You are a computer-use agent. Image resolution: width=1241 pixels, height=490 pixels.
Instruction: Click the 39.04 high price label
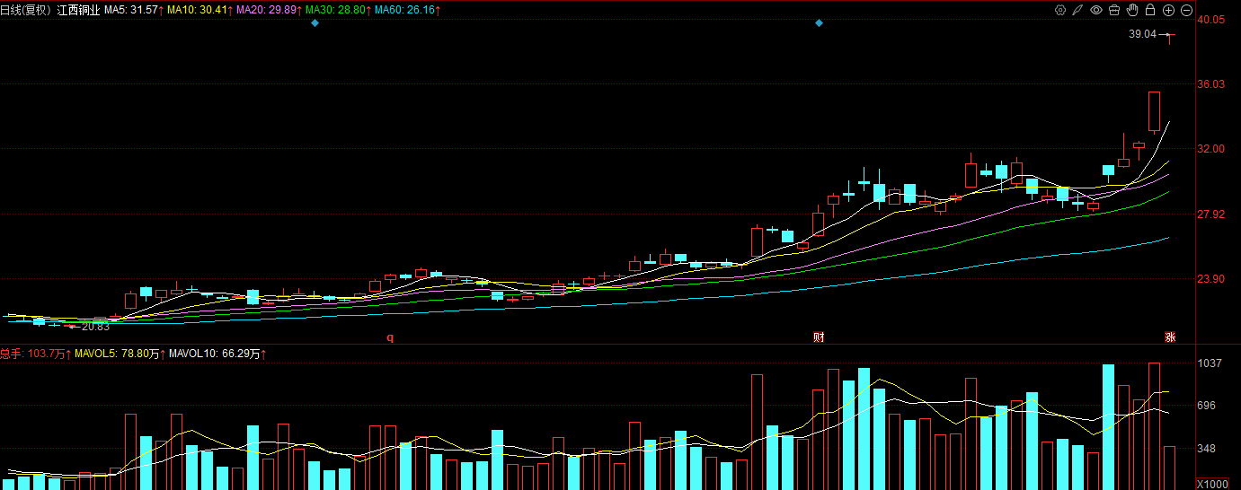click(1142, 34)
